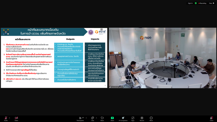Screen dimensions: 217x122
Task: Click the Sign in link
Action: point(190,3)
